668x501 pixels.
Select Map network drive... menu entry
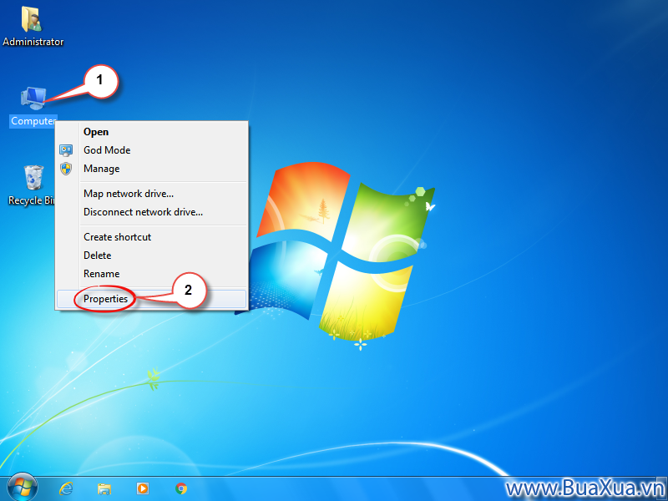point(152,194)
